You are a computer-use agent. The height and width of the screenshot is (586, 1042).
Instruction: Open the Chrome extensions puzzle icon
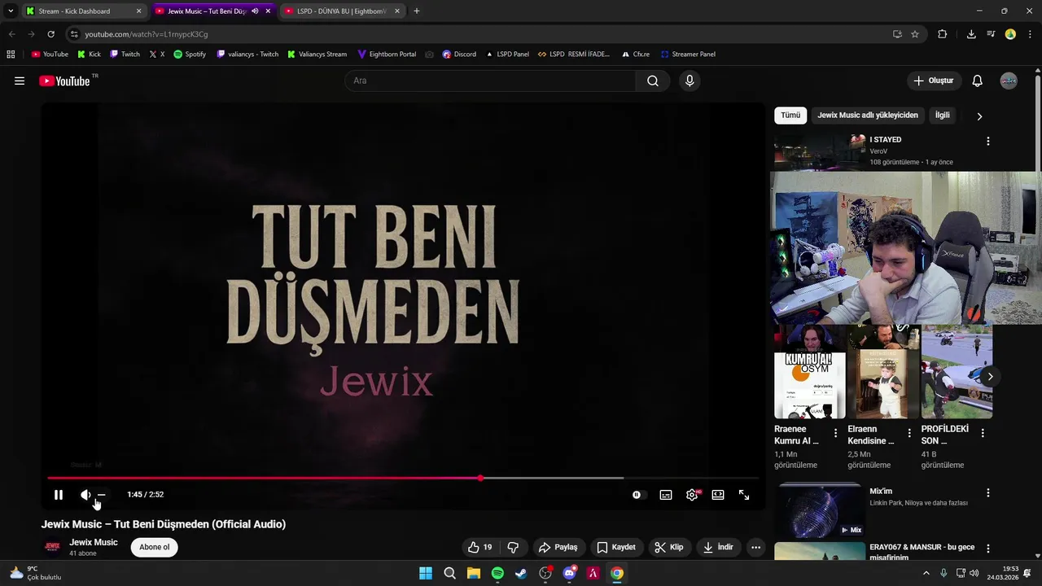click(943, 34)
